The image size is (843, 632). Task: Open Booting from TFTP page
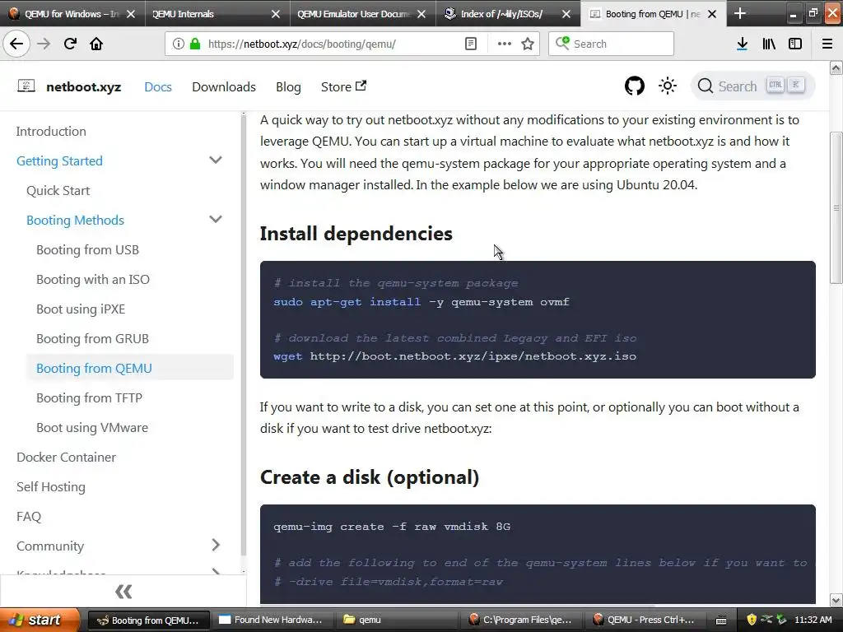(x=89, y=397)
